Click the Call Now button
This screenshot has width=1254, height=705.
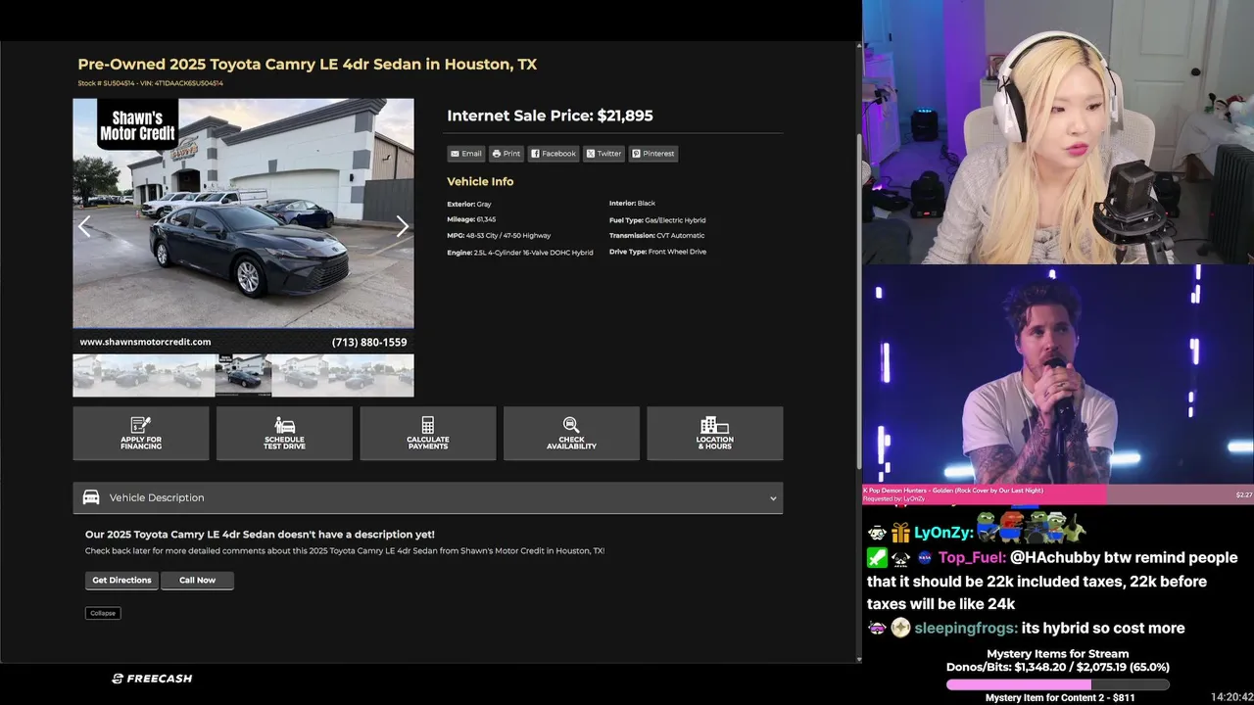[197, 580]
